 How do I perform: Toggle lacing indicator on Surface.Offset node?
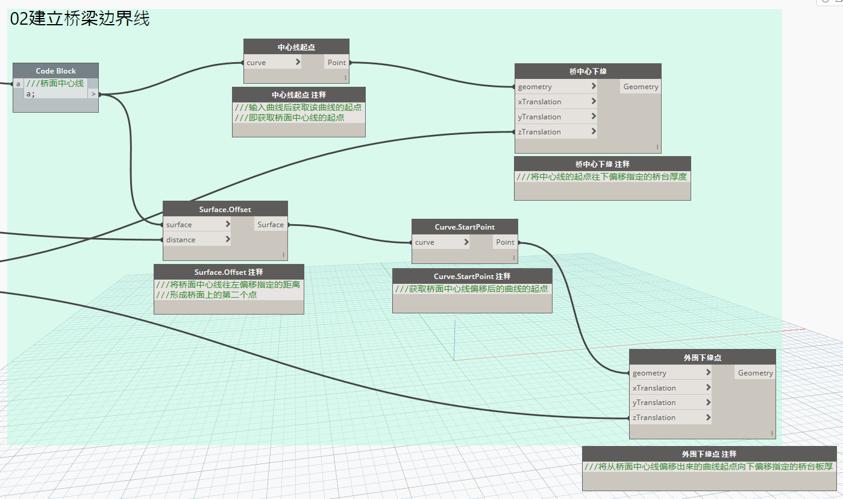(x=284, y=254)
